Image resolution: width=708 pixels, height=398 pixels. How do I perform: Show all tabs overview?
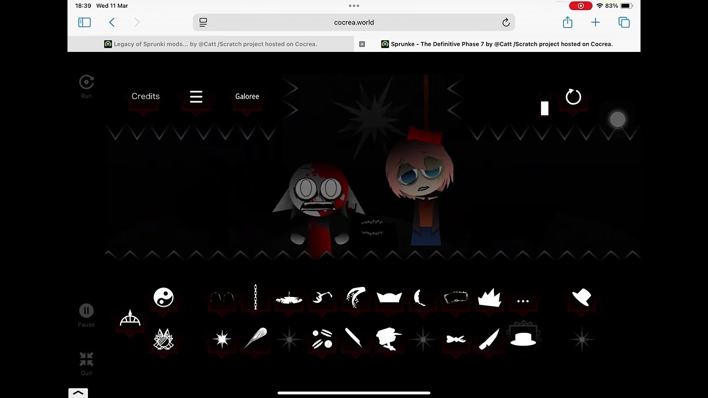pyautogui.click(x=624, y=23)
